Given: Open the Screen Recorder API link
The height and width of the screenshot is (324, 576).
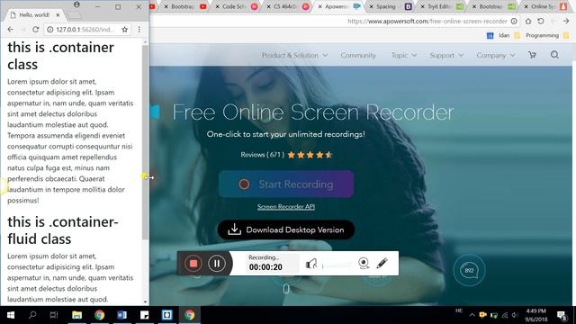Looking at the screenshot, I should (286, 207).
